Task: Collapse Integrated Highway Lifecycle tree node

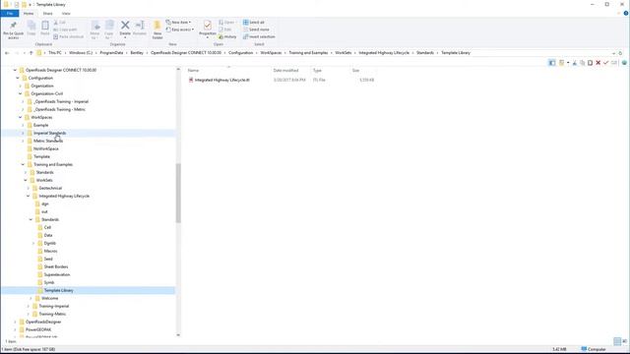Action: coord(29,196)
